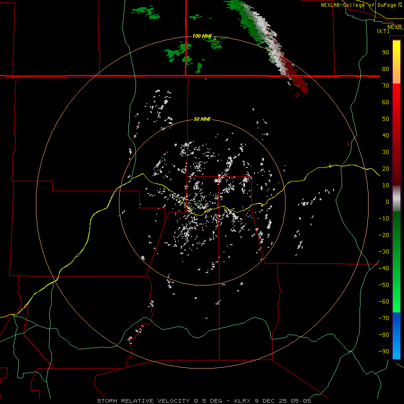Select the -50 label on the color scale
The image size is (404, 404).
coord(384,285)
